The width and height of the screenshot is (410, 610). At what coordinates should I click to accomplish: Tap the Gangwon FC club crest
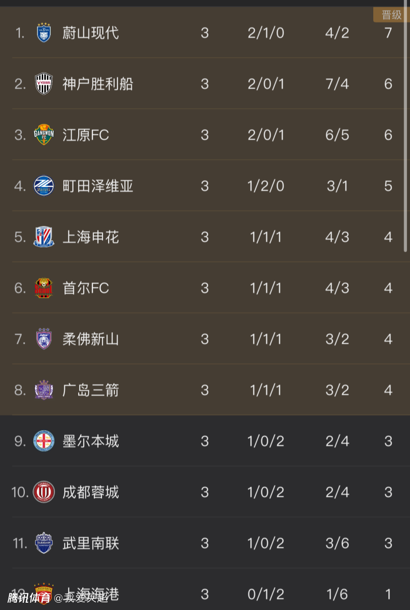[x=44, y=135]
